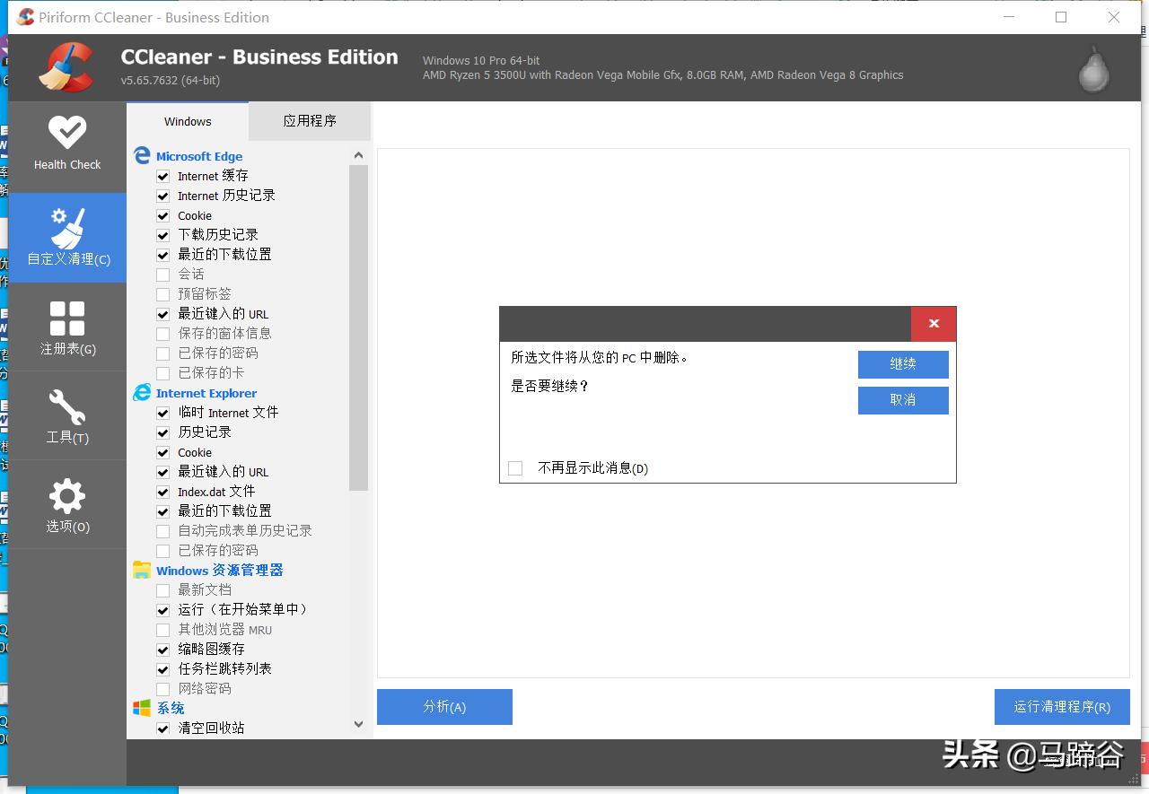Open the Health Check heart icon

pos(67,133)
